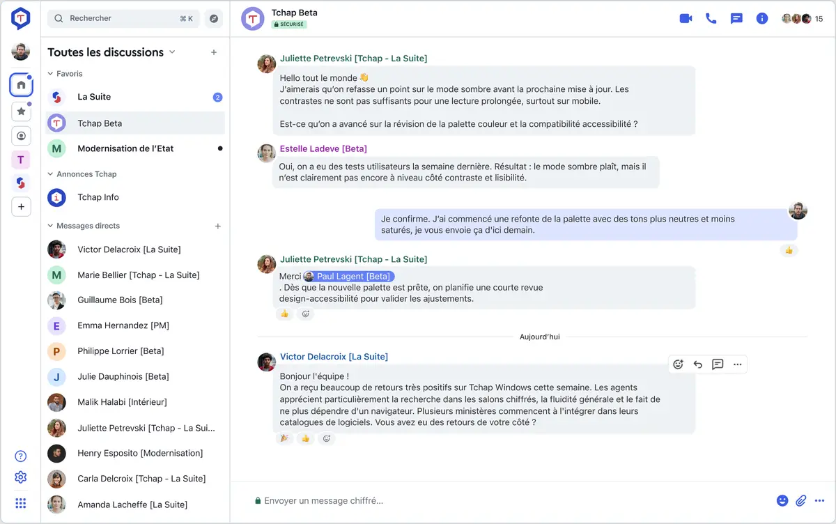React using hover toolbar emoji icon
This screenshot has height=524, width=836.
[x=678, y=364]
